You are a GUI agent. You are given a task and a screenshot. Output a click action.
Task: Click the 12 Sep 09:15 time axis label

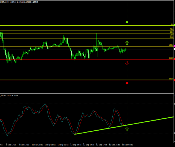(x=76, y=145)
